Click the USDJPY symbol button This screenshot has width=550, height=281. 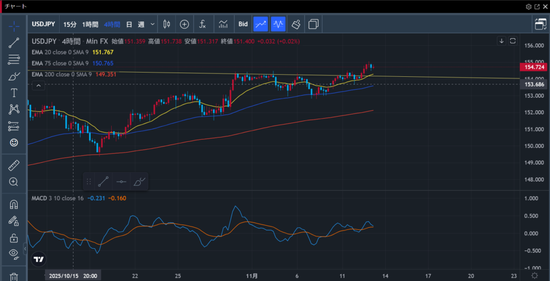click(42, 24)
